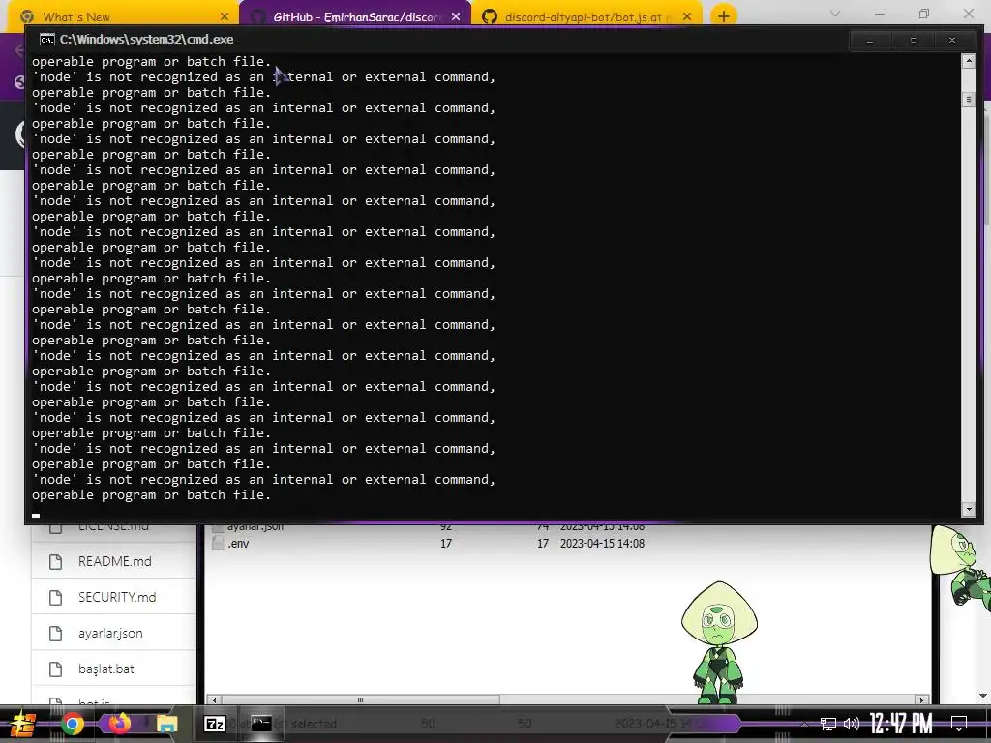
Task: Show hidden system tray icons
Action: [804, 725]
